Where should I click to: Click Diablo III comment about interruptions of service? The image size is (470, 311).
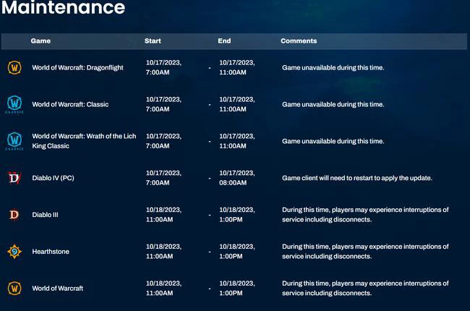[365, 215]
